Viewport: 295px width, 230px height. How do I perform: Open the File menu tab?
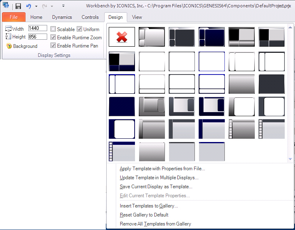coord(14,17)
